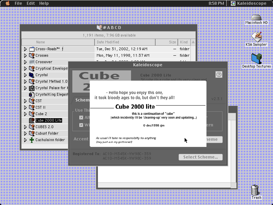273x205 pixels.
Task: Click the '1,191 items, 7.96 GB available' text
Action: pyautogui.click(x=109, y=35)
